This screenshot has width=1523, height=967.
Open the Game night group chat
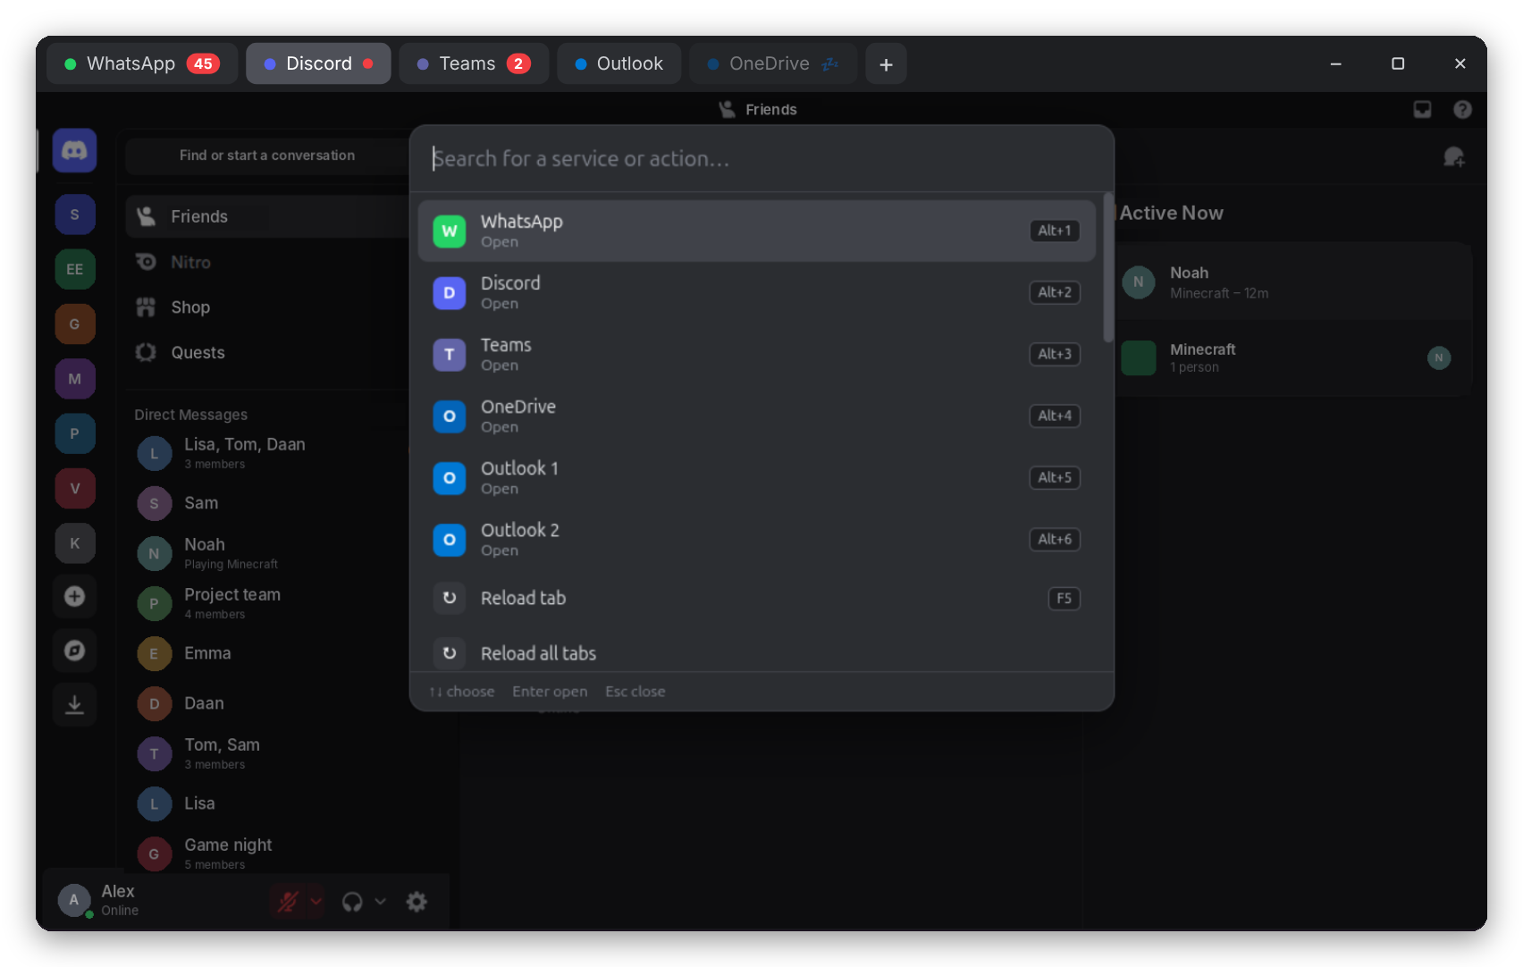(x=267, y=853)
